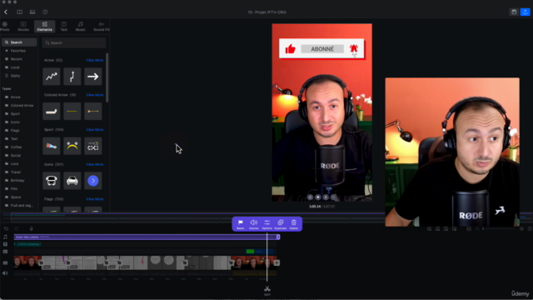The width and height of the screenshot is (533, 300).
Task: Click View More for Sport elements
Action: pyautogui.click(x=94, y=130)
